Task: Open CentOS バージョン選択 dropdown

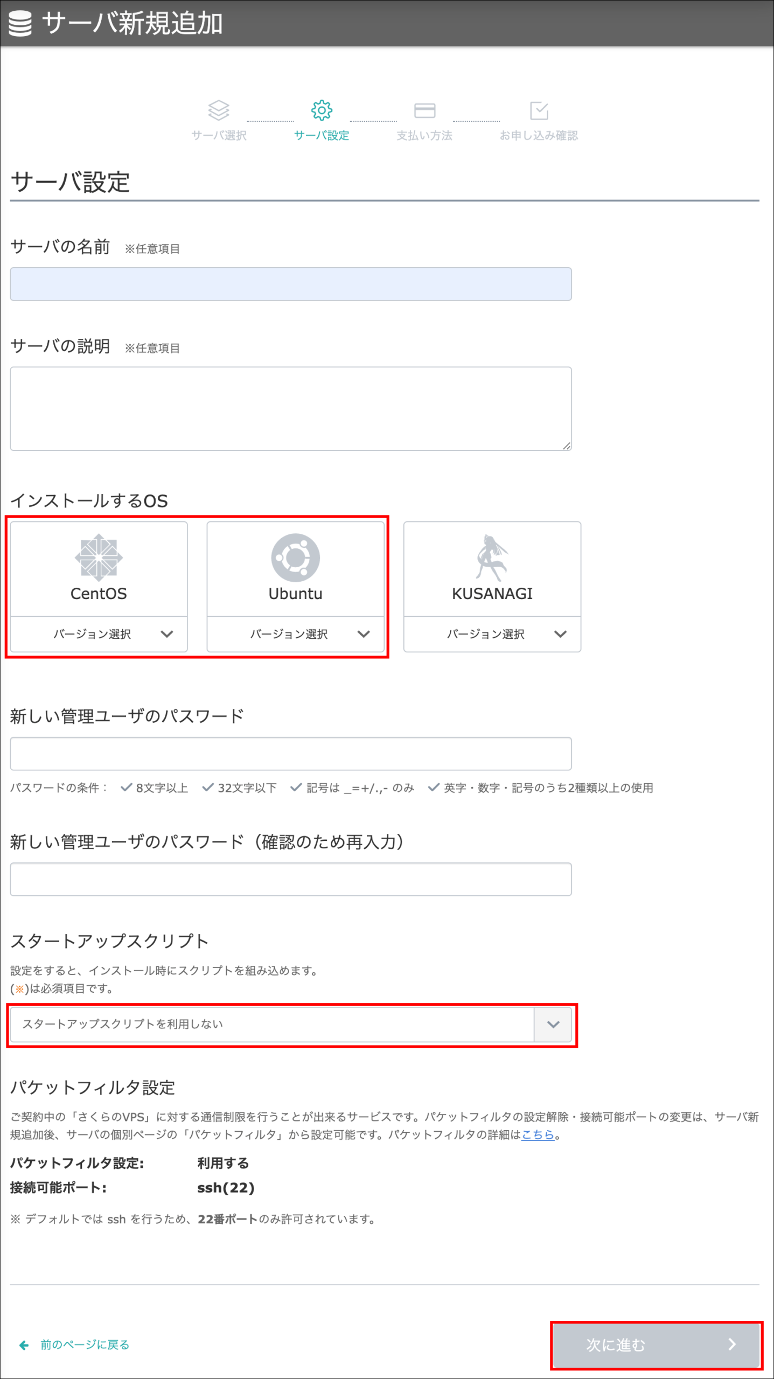Action: click(99, 634)
